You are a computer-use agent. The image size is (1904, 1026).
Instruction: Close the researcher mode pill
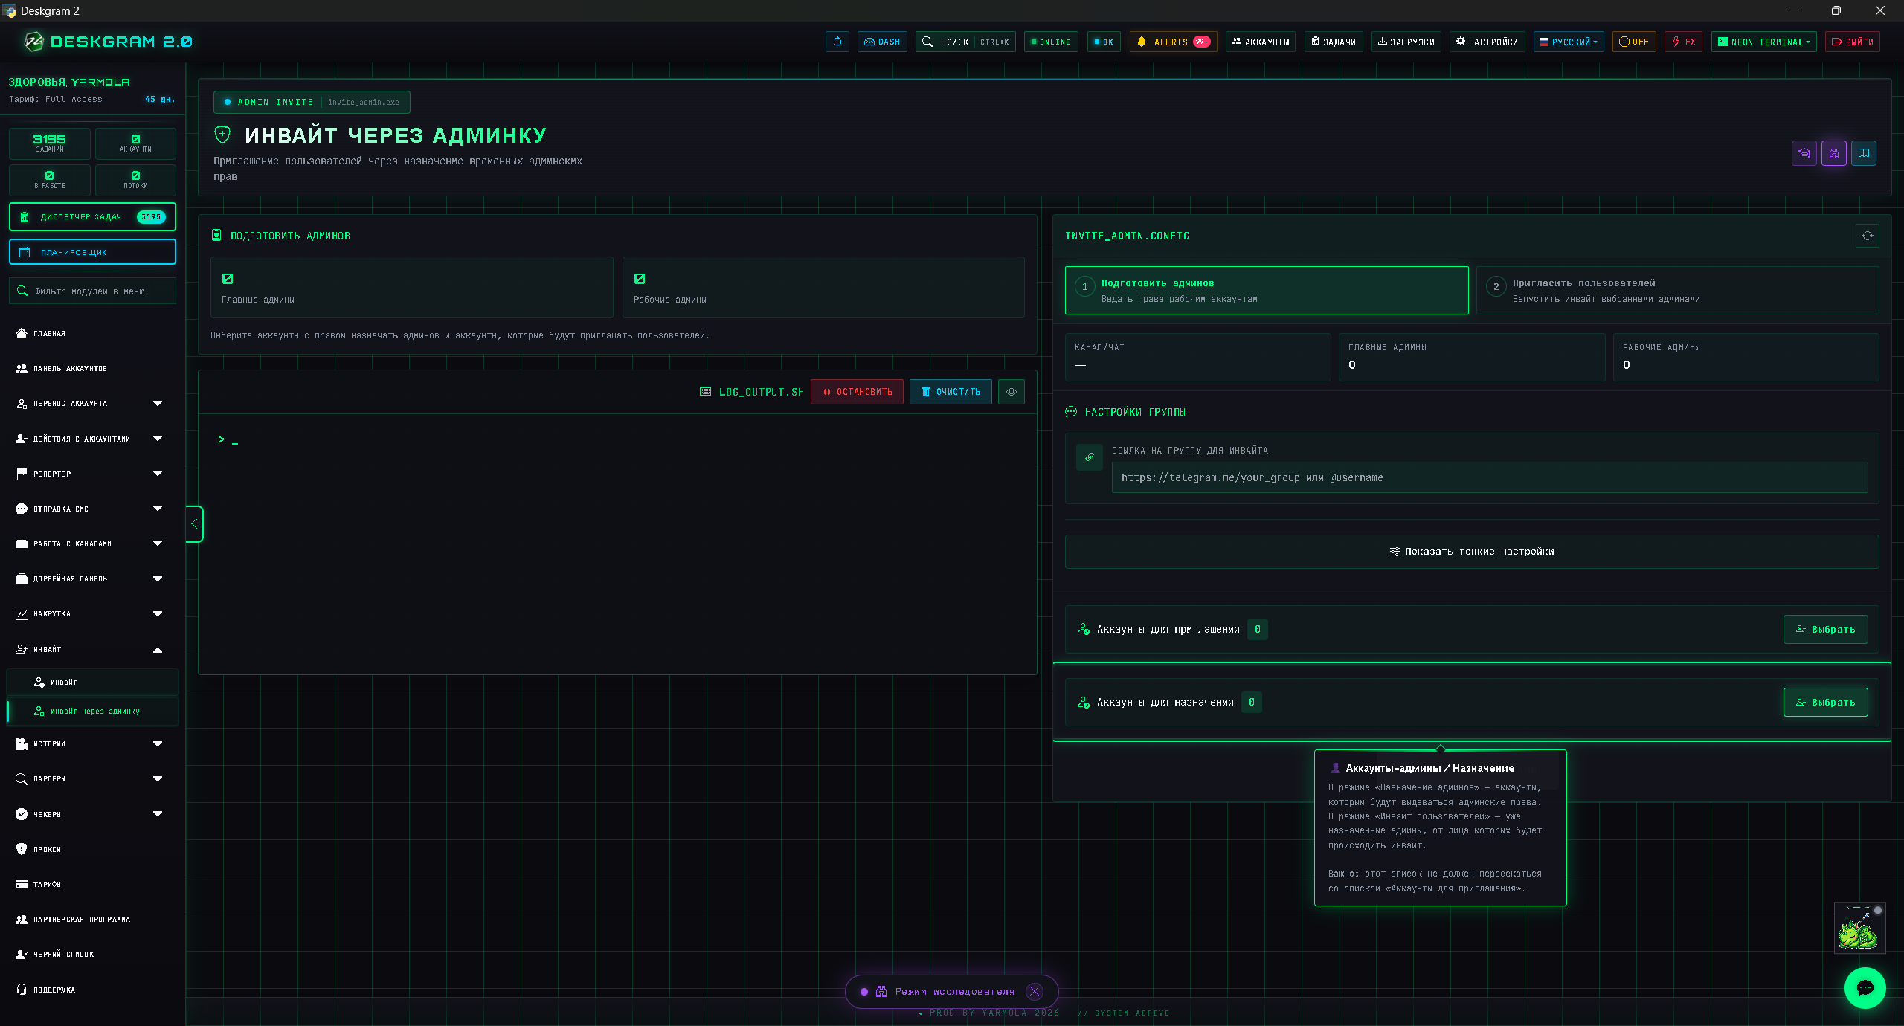(1034, 991)
